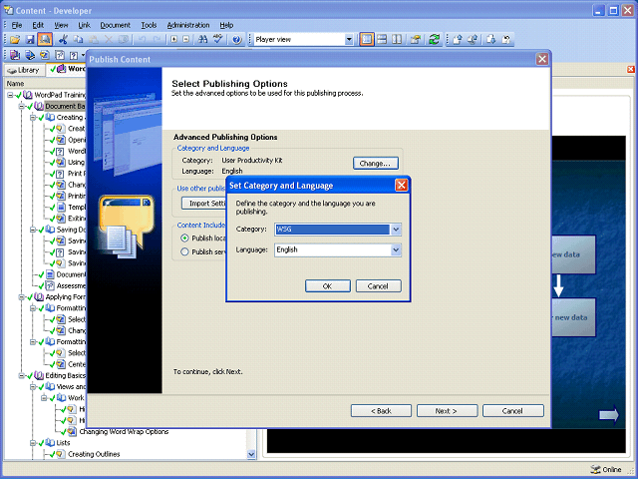
Task: Click the outline scrollbar down arrow
Action: (251, 454)
